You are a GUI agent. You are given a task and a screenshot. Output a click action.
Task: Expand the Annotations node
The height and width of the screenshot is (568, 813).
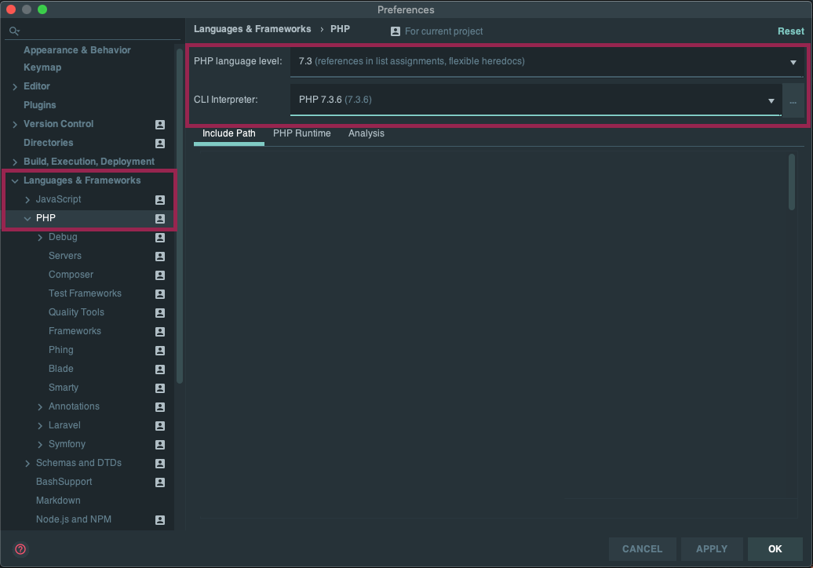pos(40,407)
